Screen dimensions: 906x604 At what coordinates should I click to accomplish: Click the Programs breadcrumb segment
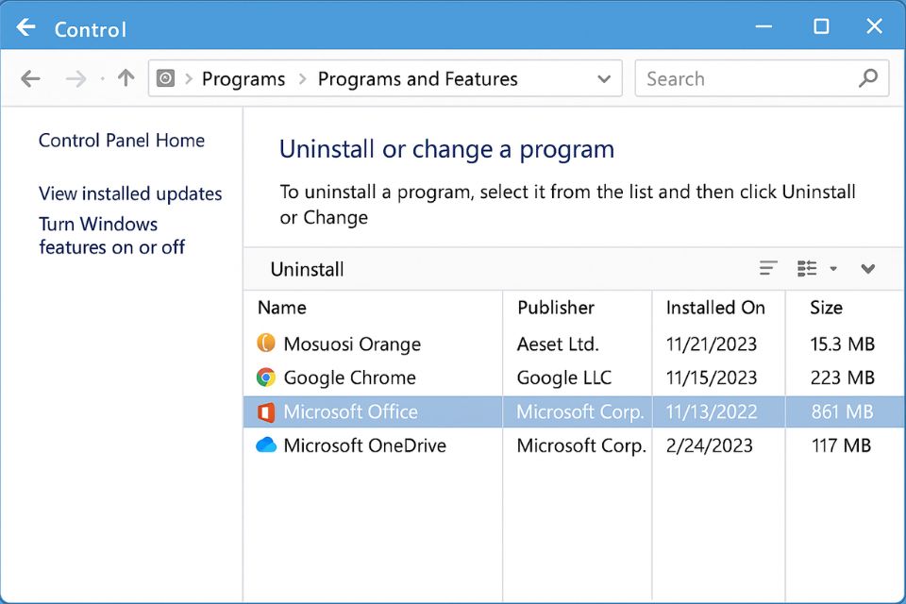click(243, 79)
